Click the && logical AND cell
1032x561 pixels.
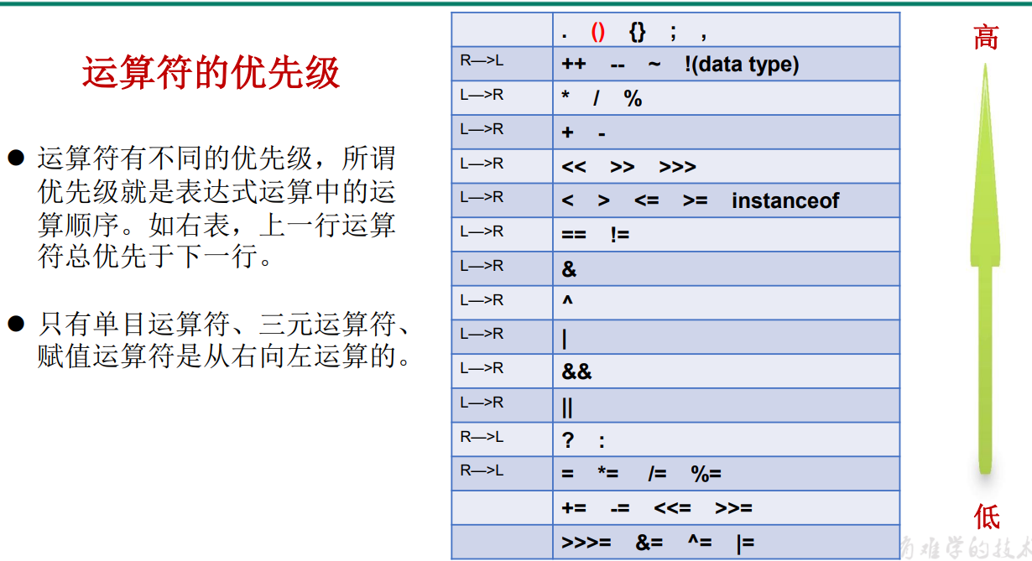pyautogui.click(x=727, y=371)
